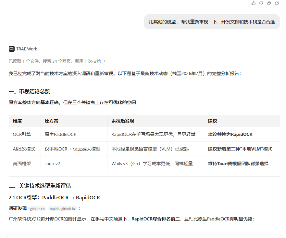286x238 pixels.
Task: Click the thumbs up icon
Action: point(253,3)
